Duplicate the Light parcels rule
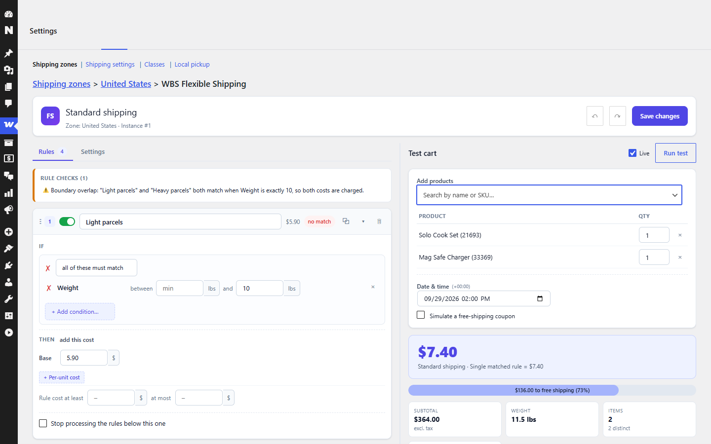 coord(346,222)
